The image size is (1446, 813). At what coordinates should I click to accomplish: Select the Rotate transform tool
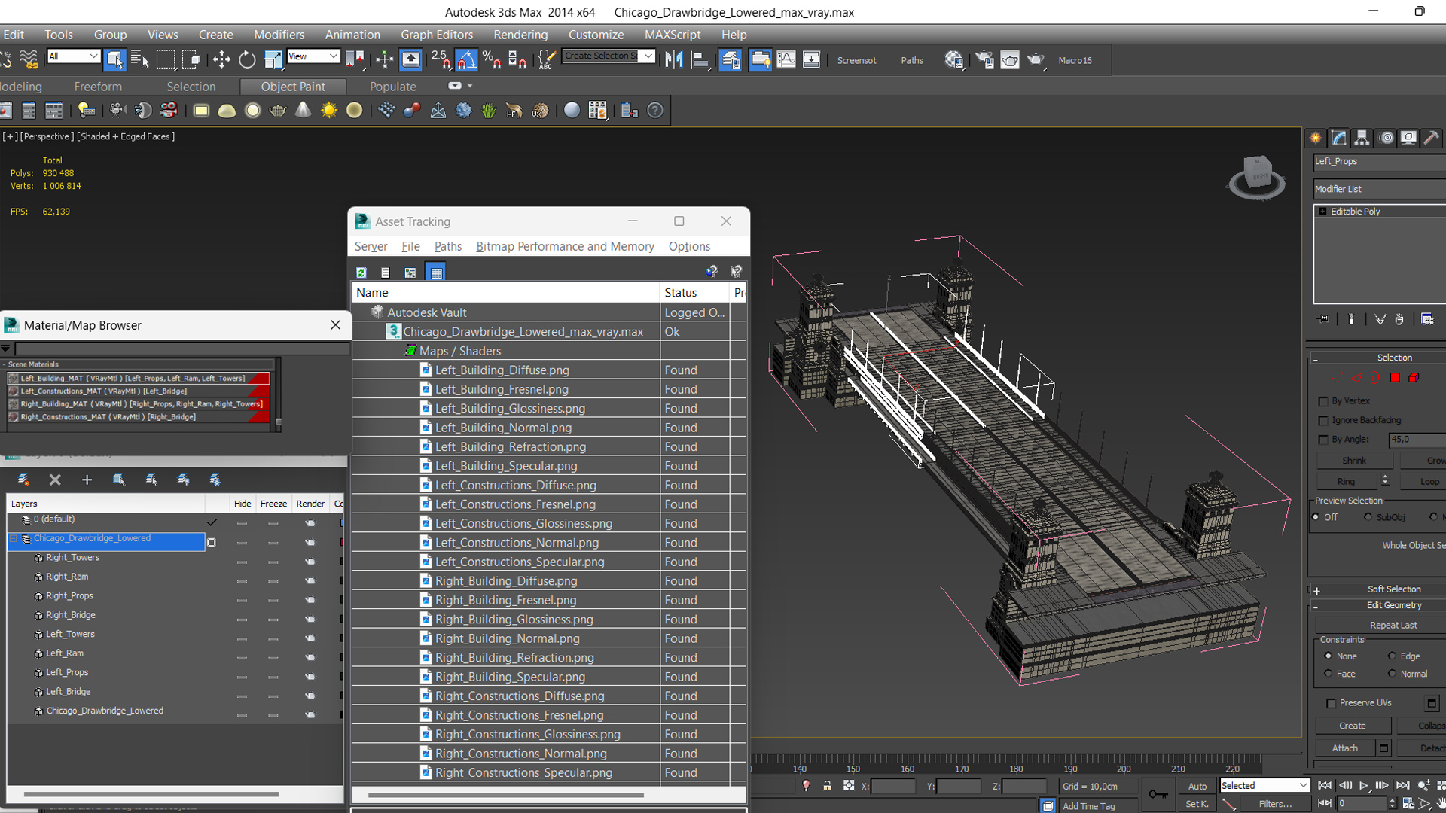click(x=247, y=60)
